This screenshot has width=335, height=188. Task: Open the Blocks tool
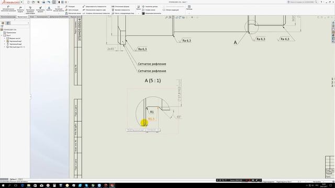138,8
